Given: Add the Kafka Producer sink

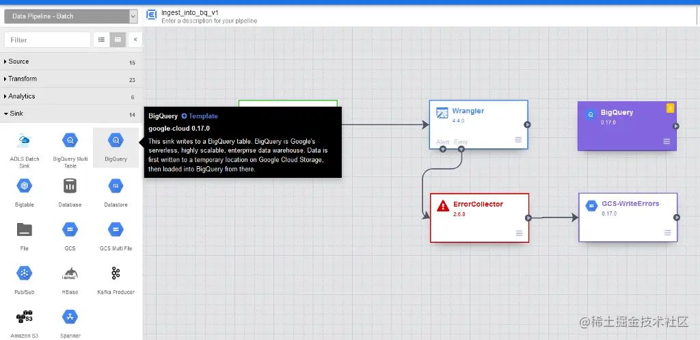Looking at the screenshot, I should click(116, 273).
